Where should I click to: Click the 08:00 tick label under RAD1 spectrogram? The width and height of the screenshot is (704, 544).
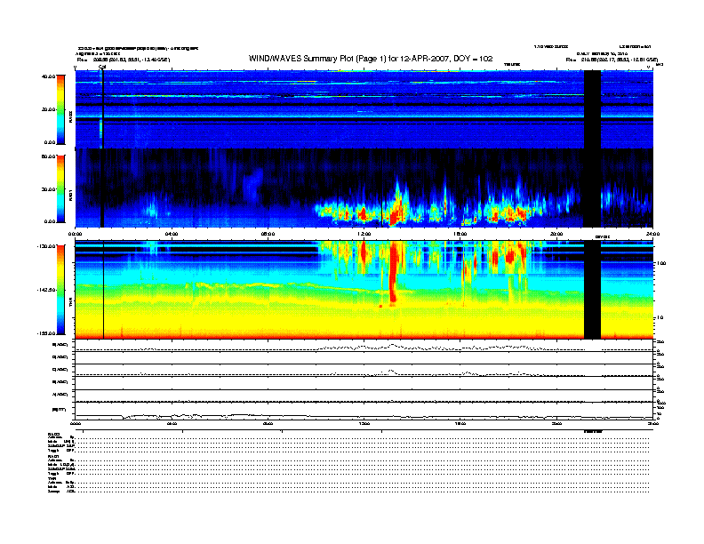tap(268, 234)
